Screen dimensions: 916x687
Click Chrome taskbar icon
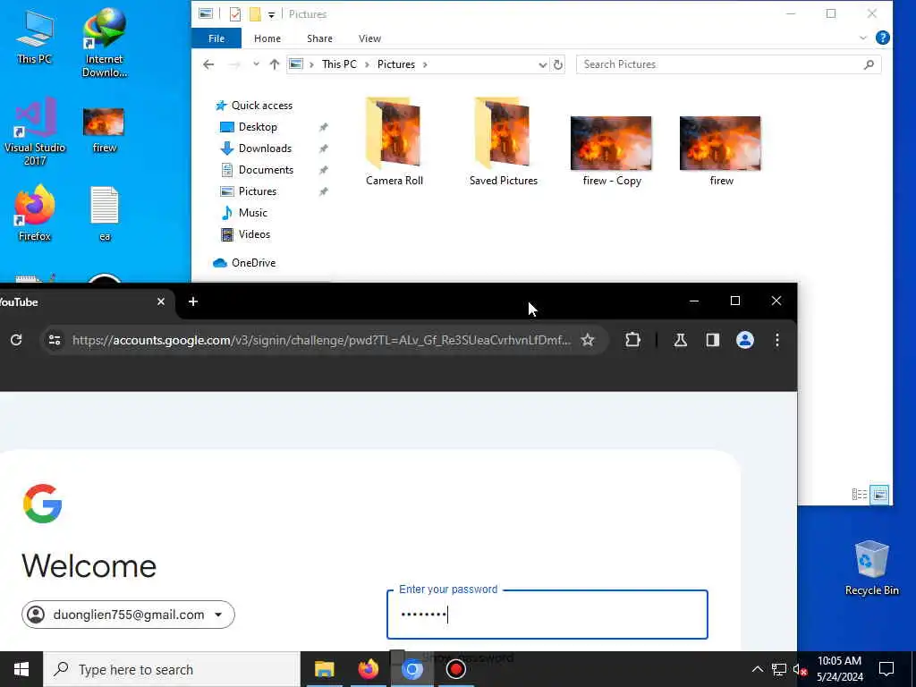[x=411, y=669]
